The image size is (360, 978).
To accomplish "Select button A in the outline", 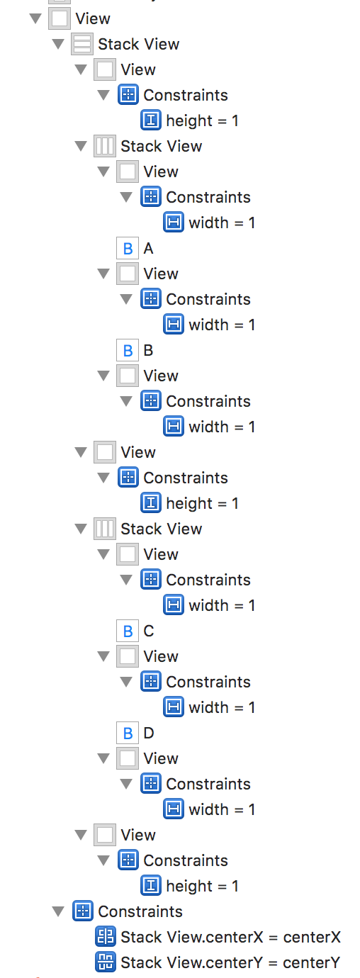I will (x=148, y=248).
